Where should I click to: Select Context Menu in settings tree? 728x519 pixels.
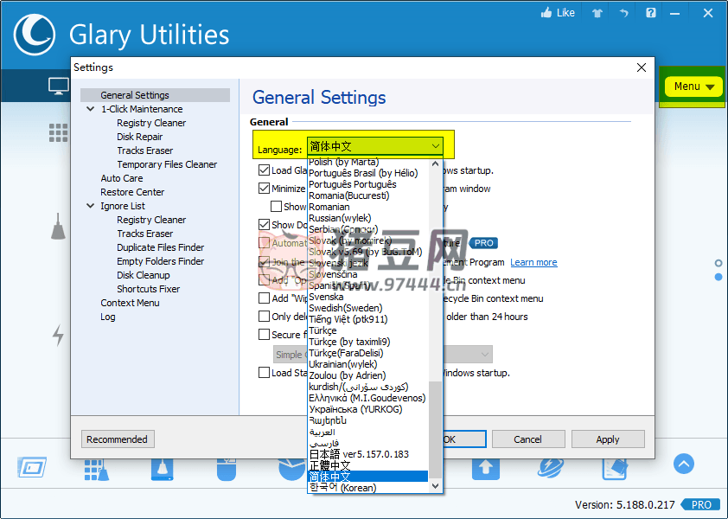click(x=130, y=303)
